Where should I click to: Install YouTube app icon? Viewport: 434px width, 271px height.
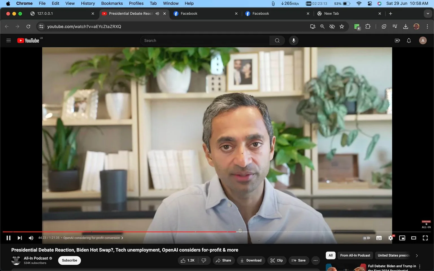point(313,27)
